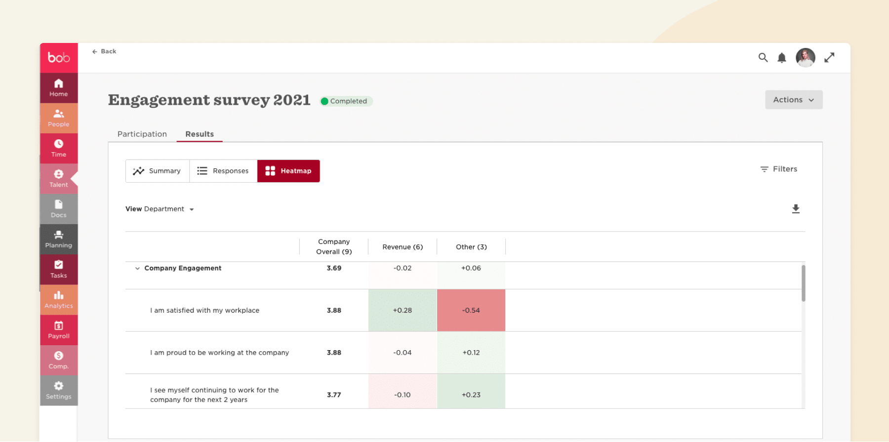Open notifications bell

coord(782,58)
